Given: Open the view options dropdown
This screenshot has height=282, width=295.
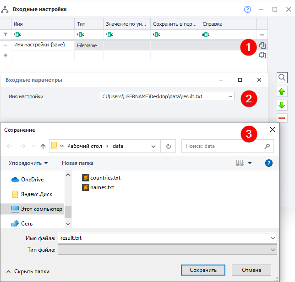Looking at the screenshot, I should pyautogui.click(x=250, y=163).
